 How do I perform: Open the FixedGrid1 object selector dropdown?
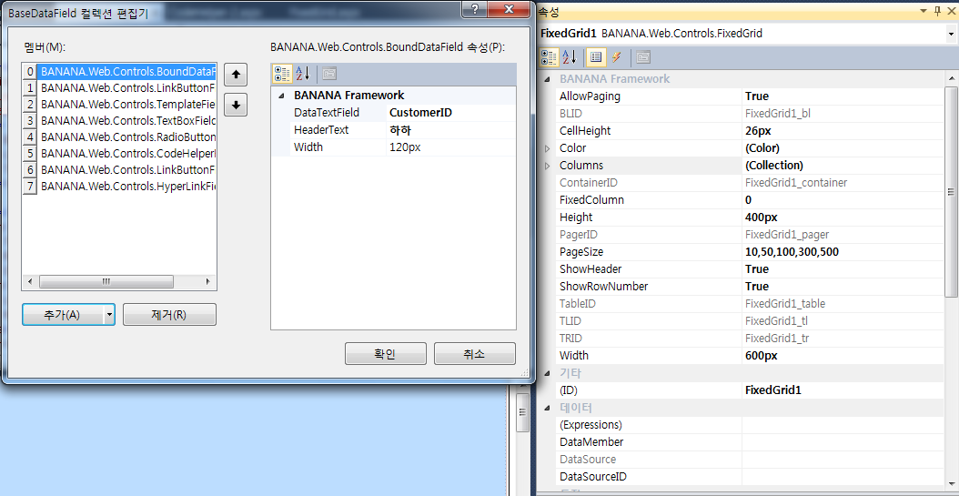(951, 34)
